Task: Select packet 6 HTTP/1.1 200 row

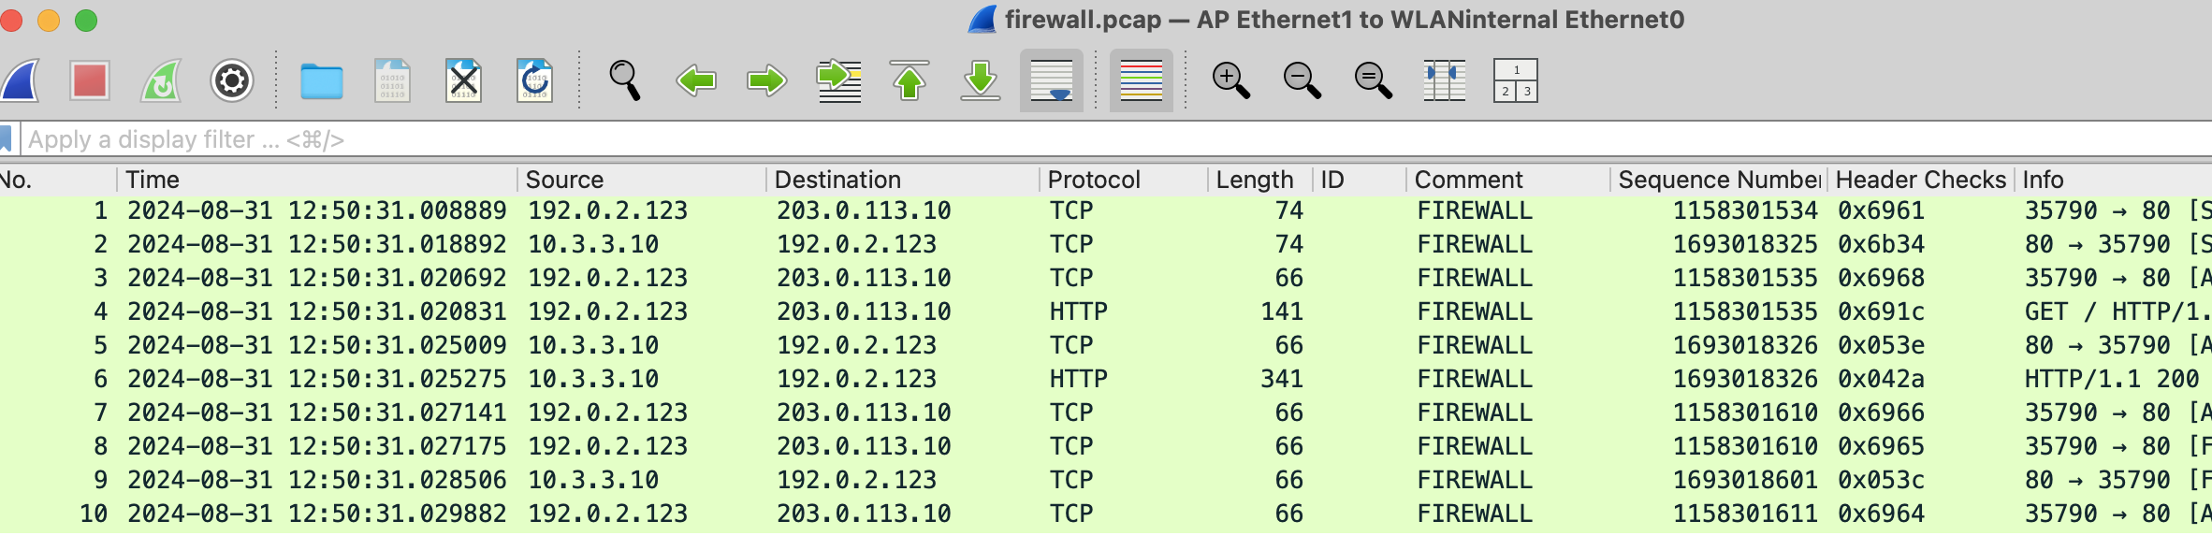Action: pos(936,379)
